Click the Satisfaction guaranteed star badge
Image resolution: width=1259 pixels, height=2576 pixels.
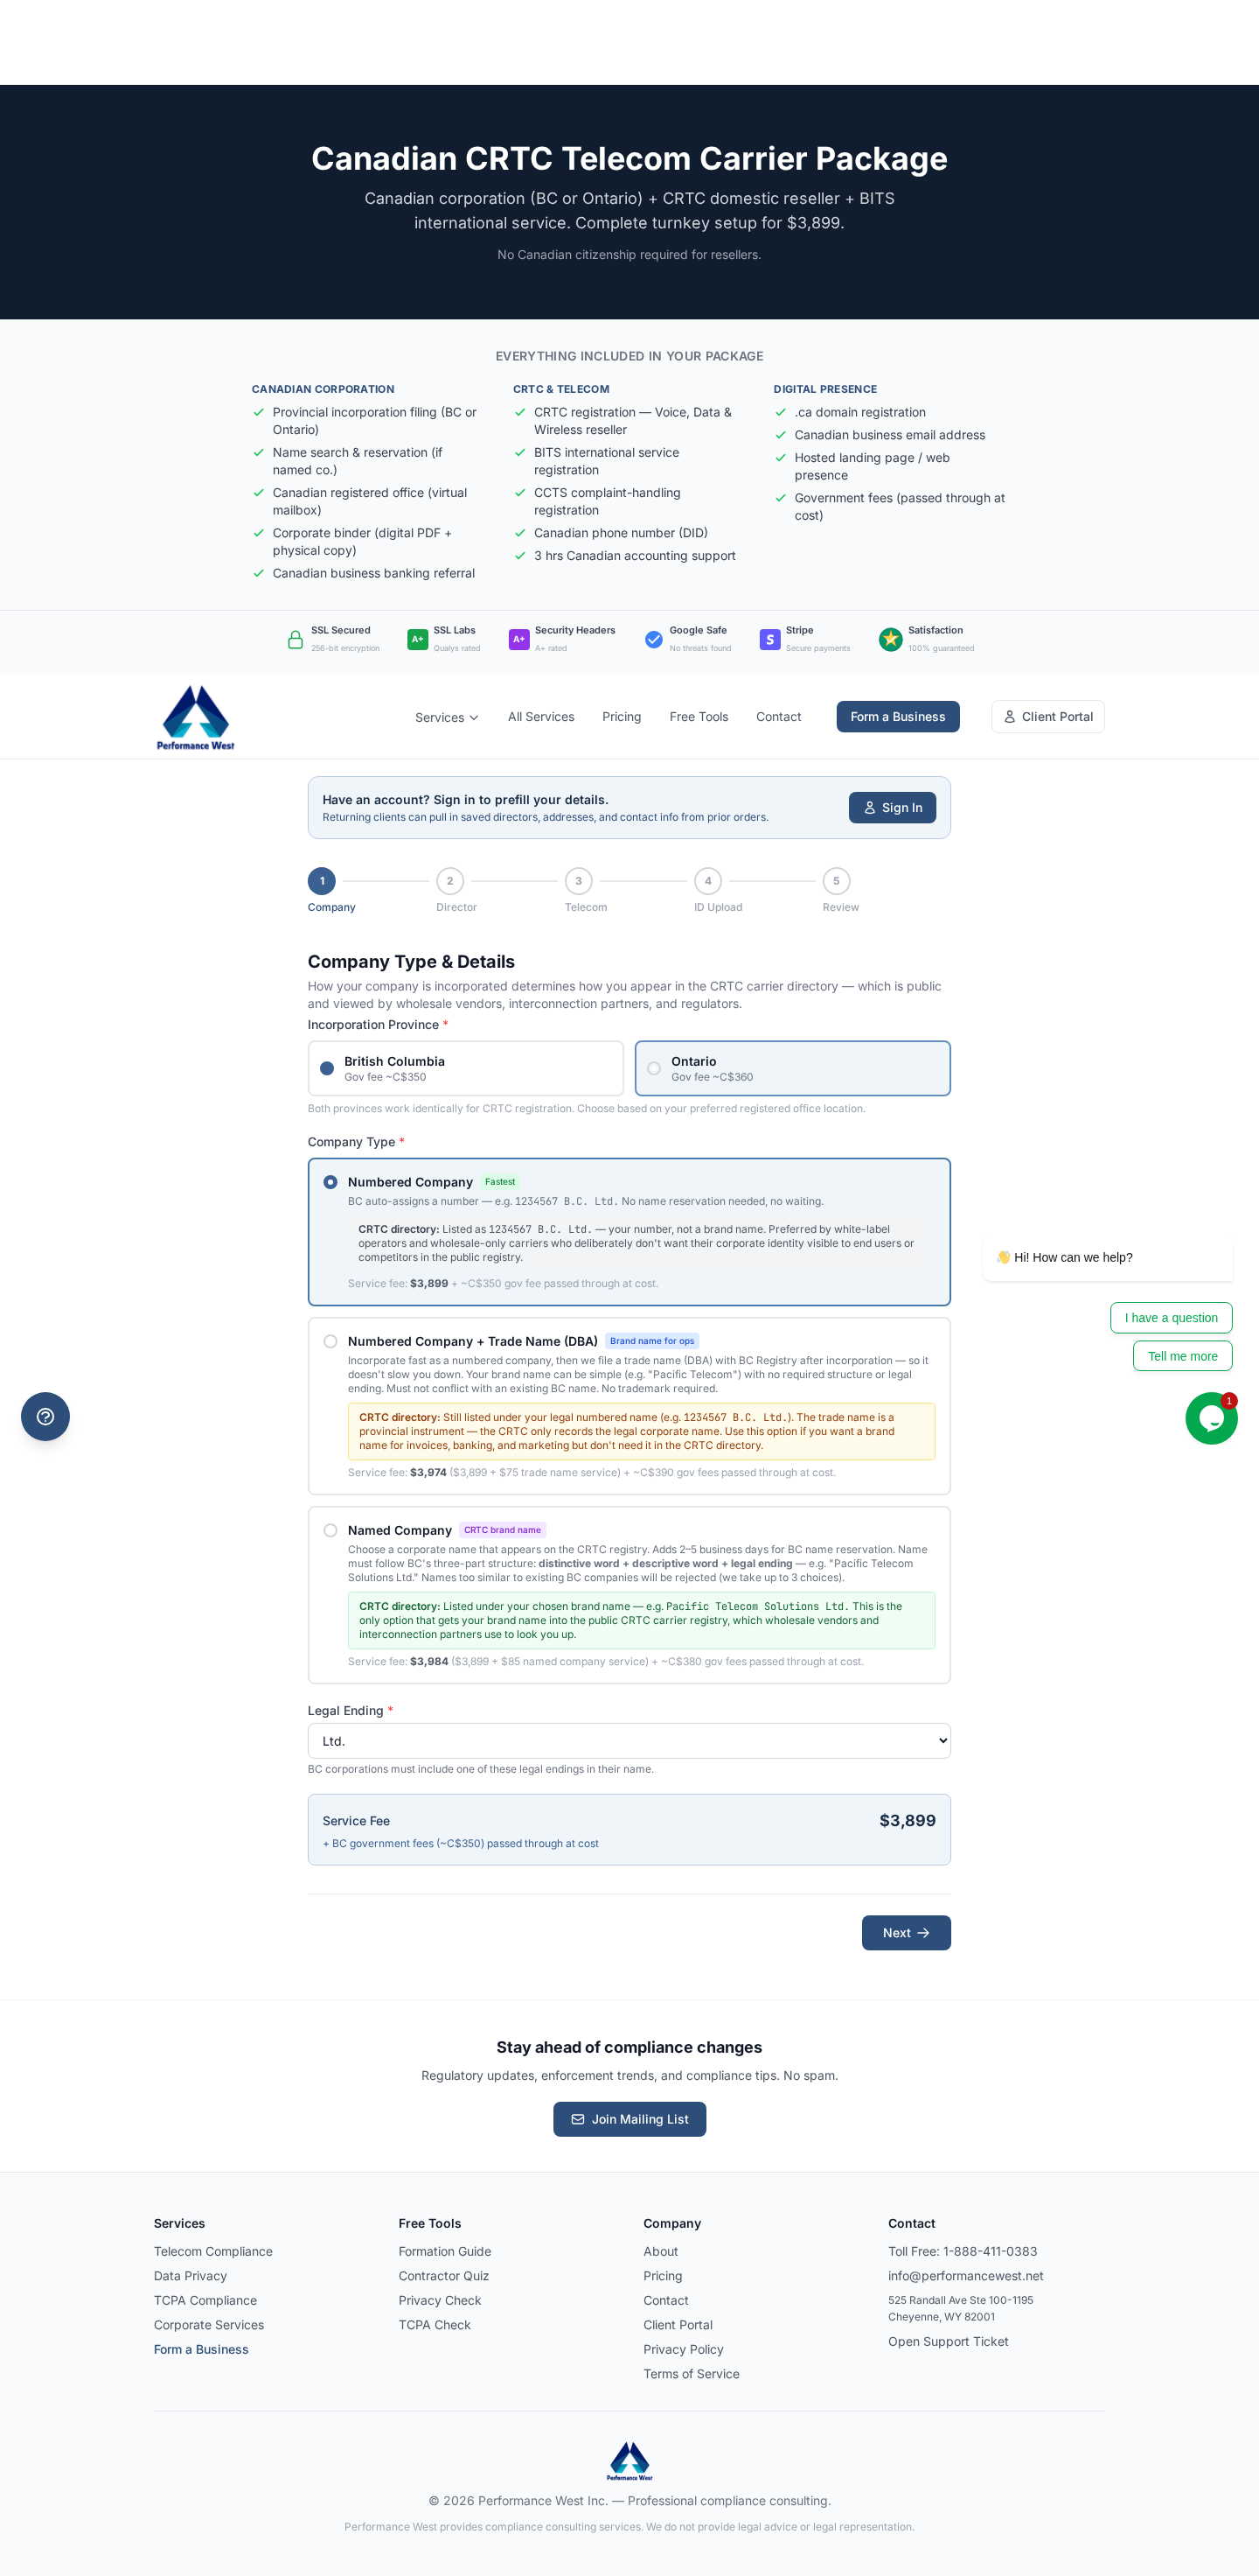890,640
